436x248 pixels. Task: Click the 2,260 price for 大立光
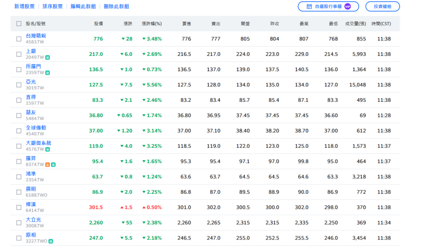click(x=96, y=223)
